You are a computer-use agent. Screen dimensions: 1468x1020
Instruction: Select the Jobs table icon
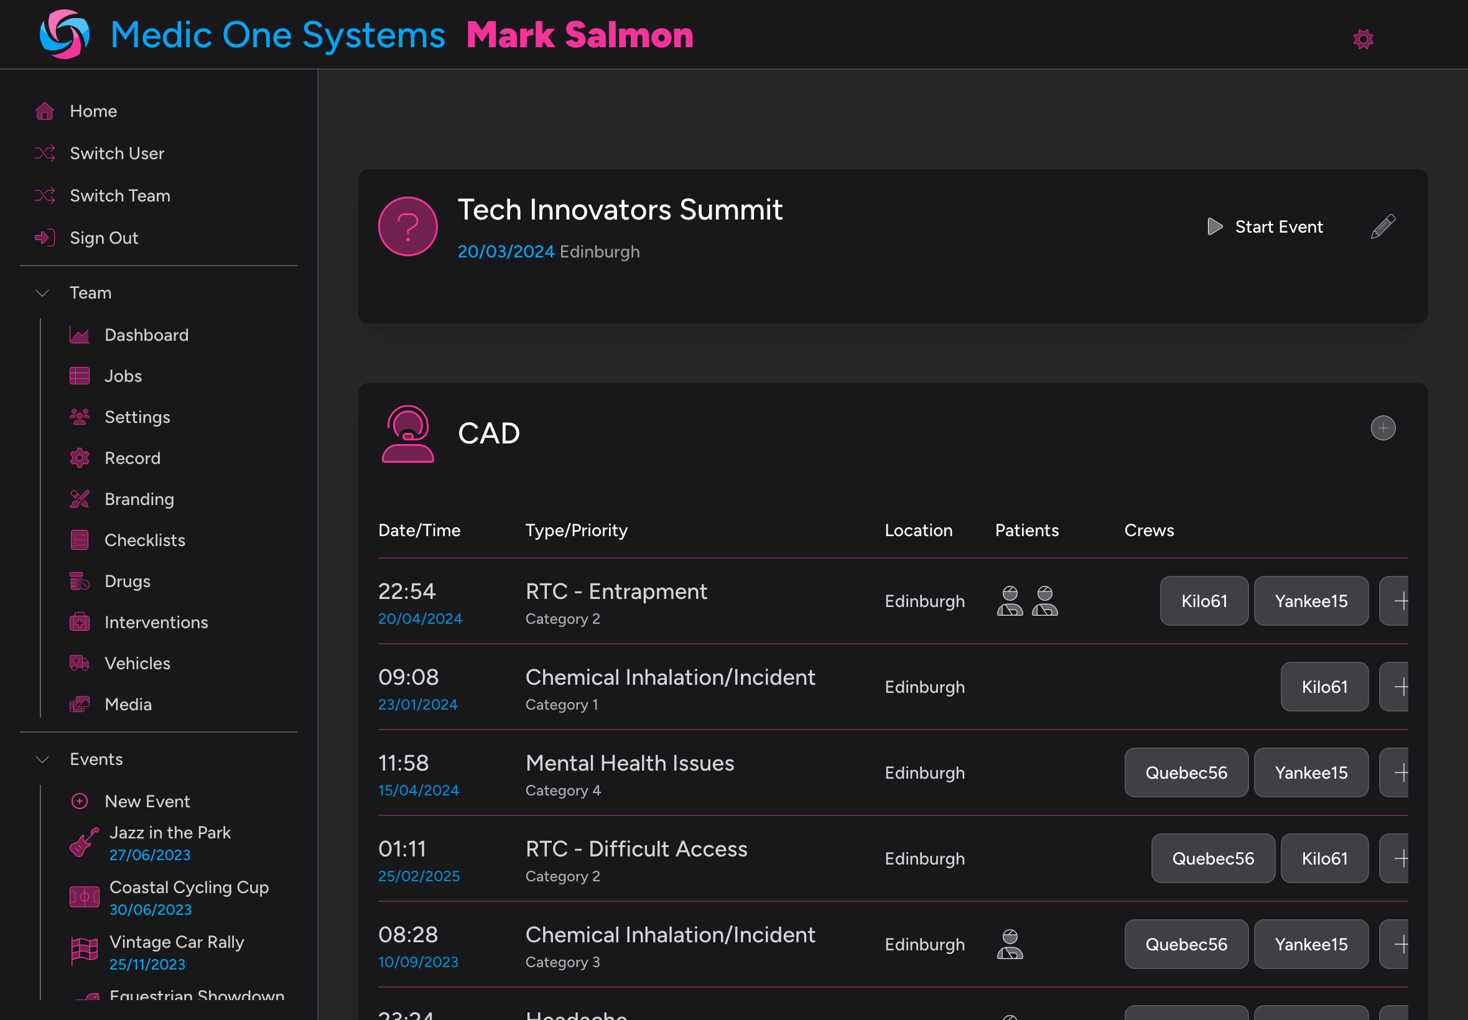click(x=79, y=376)
